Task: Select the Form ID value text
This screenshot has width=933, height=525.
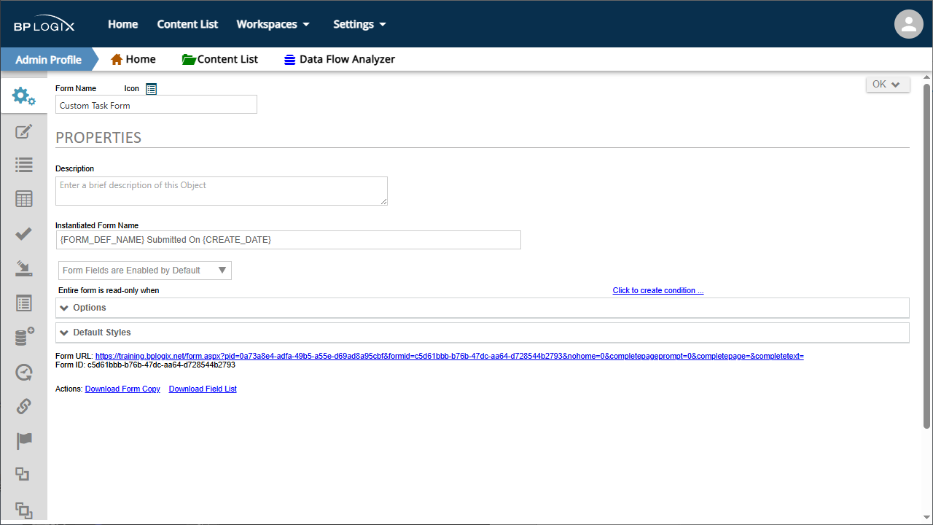Action: 161,365
